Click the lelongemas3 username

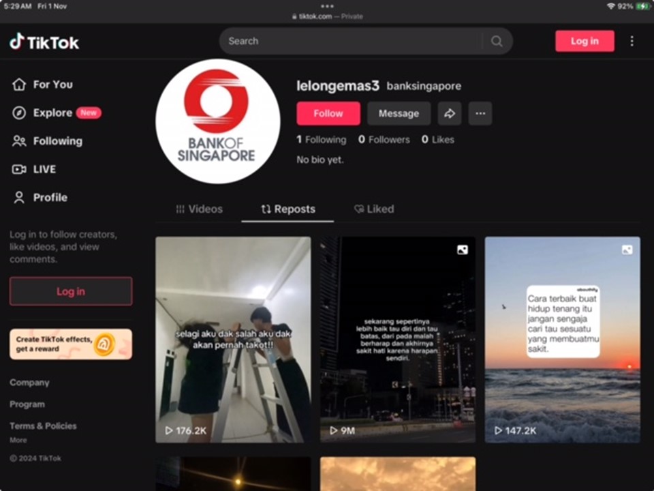[x=338, y=86]
